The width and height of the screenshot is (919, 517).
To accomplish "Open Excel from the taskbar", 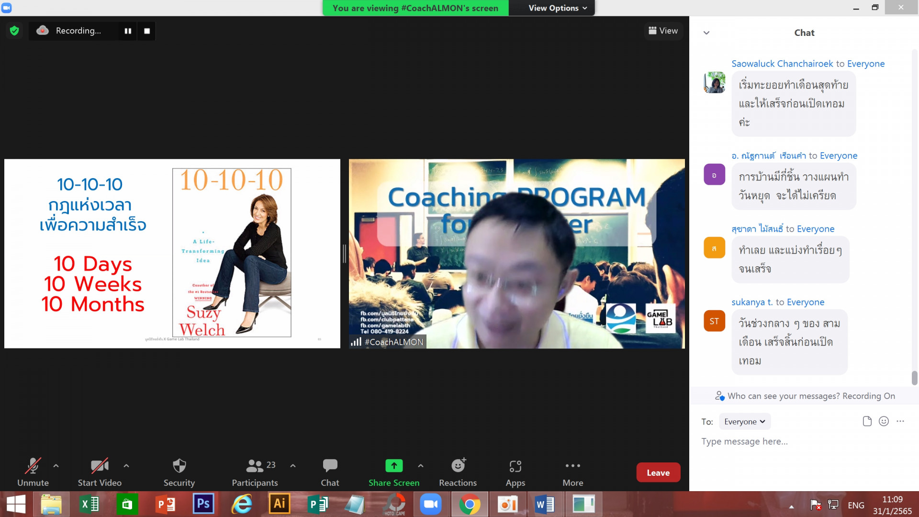I will click(89, 504).
